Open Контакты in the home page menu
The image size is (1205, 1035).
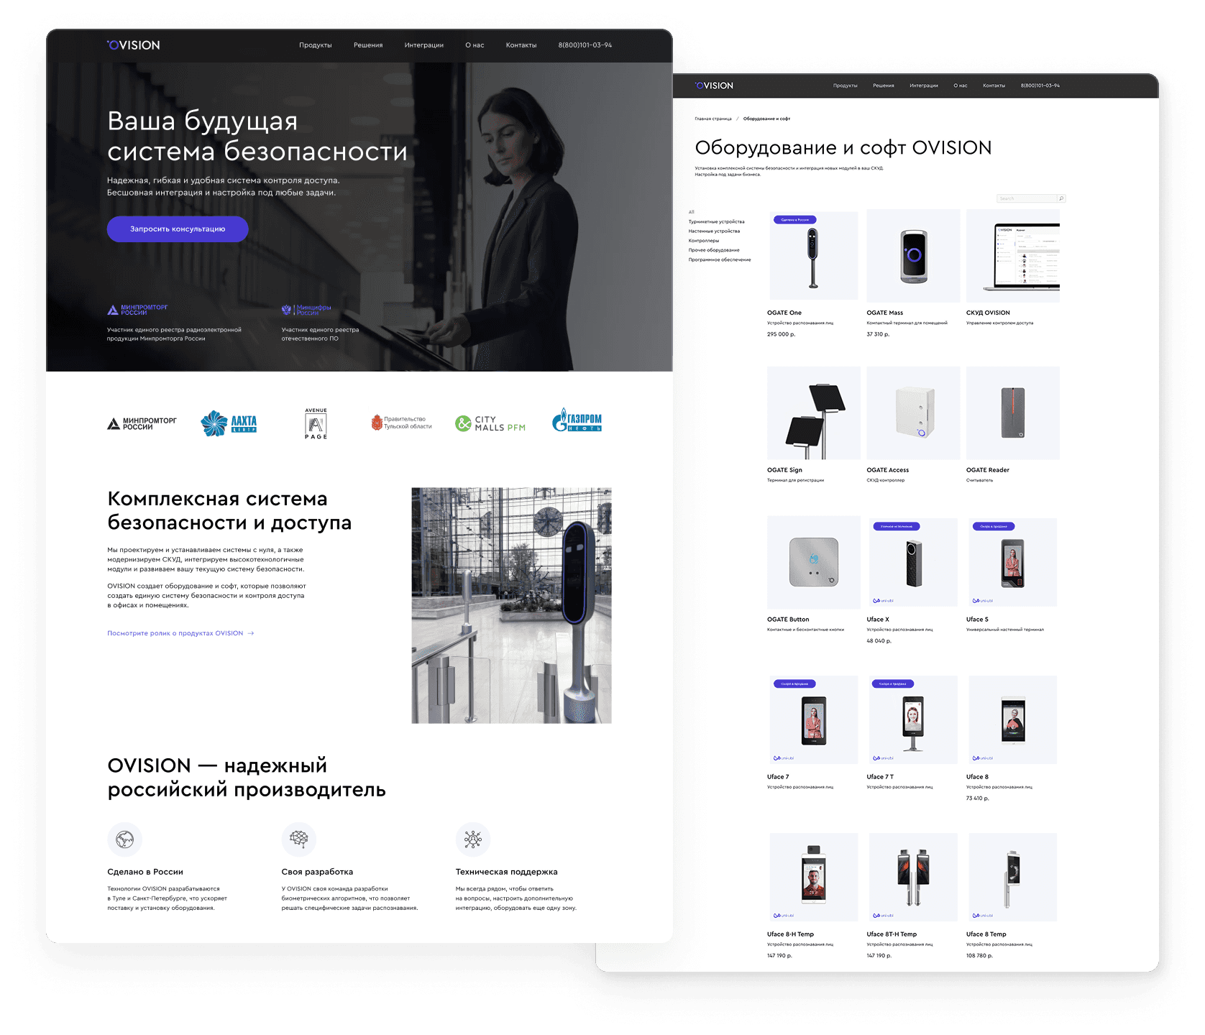(x=521, y=45)
